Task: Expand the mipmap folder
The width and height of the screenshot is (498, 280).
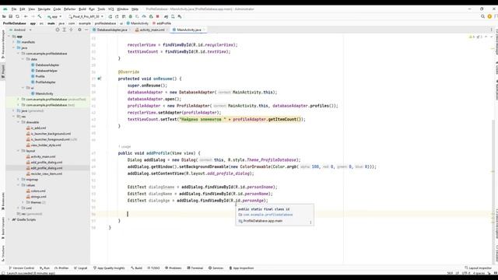Action: [x=19, y=180]
